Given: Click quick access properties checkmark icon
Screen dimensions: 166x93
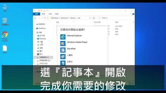Looking at the screenshot, I should pos(39,11).
